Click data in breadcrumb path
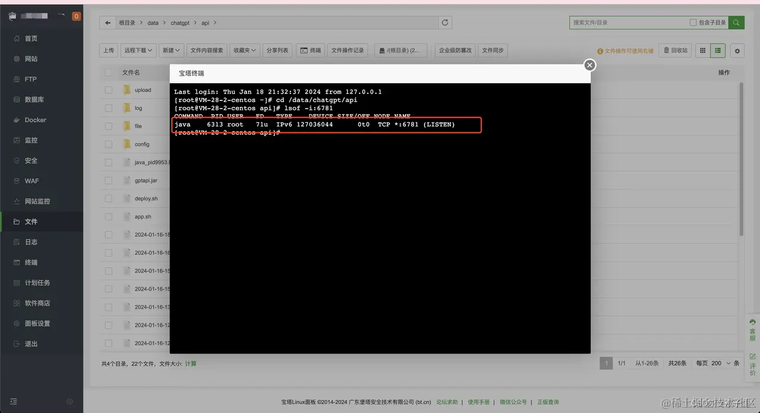Viewport: 760px width, 413px height. coord(153,23)
